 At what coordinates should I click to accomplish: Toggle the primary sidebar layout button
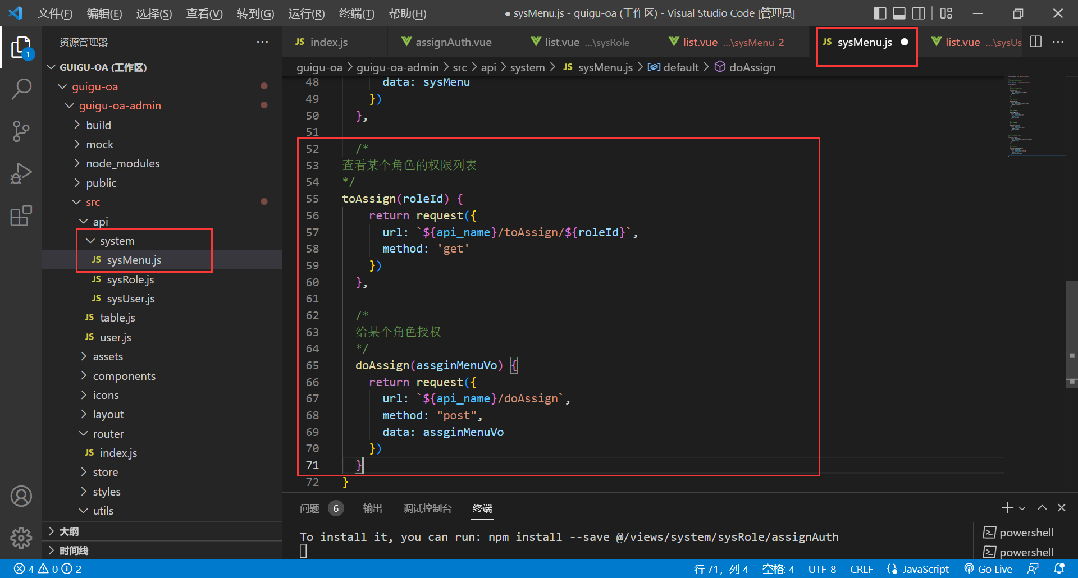pyautogui.click(x=880, y=13)
